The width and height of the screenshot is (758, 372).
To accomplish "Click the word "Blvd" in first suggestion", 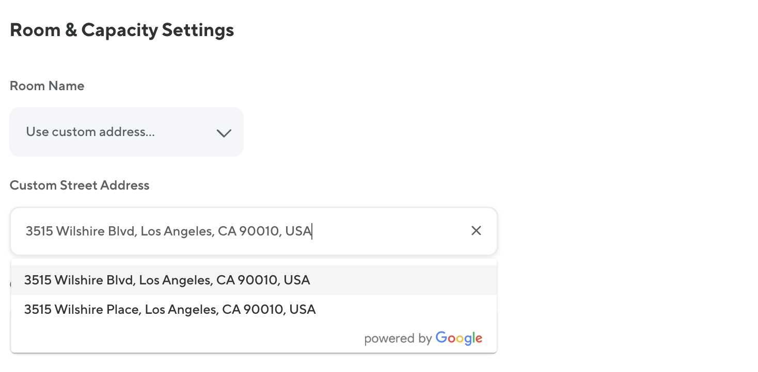I will point(121,280).
